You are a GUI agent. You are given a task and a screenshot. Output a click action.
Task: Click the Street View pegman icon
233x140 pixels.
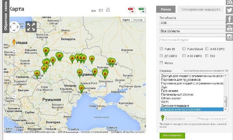[14, 42]
